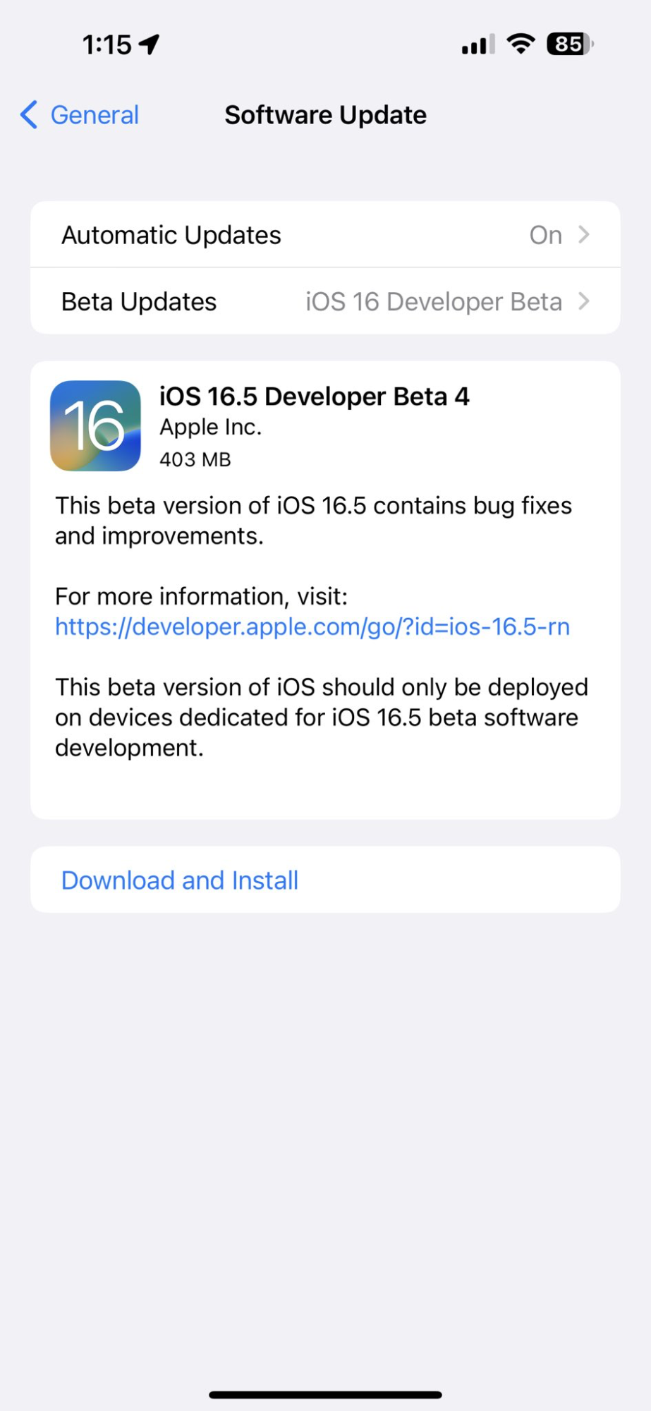Screen dimensions: 651x1411
Task: Expand the chevron beside iOS 16 Developer Beta
Action: pos(584,301)
